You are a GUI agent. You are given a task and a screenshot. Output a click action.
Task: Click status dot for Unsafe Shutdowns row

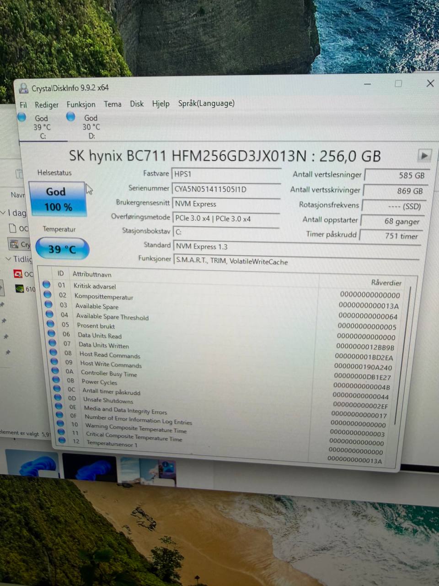[x=58, y=397]
